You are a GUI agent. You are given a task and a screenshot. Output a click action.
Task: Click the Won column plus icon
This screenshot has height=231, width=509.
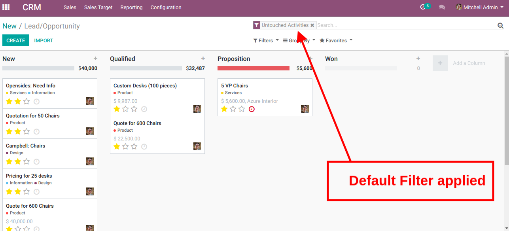pyautogui.click(x=418, y=59)
